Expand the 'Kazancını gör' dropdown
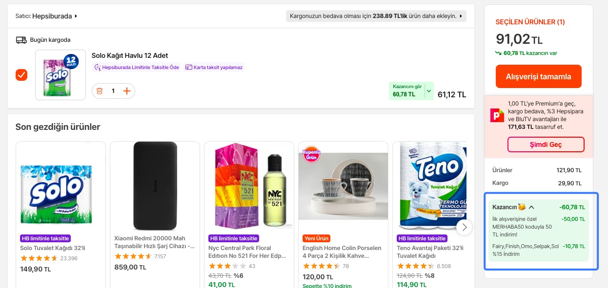The image size is (608, 288). [x=428, y=91]
